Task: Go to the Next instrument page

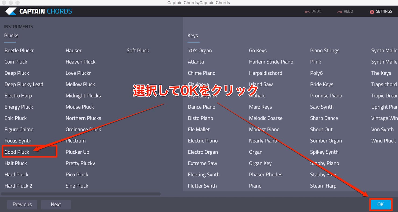Action: [x=56, y=204]
